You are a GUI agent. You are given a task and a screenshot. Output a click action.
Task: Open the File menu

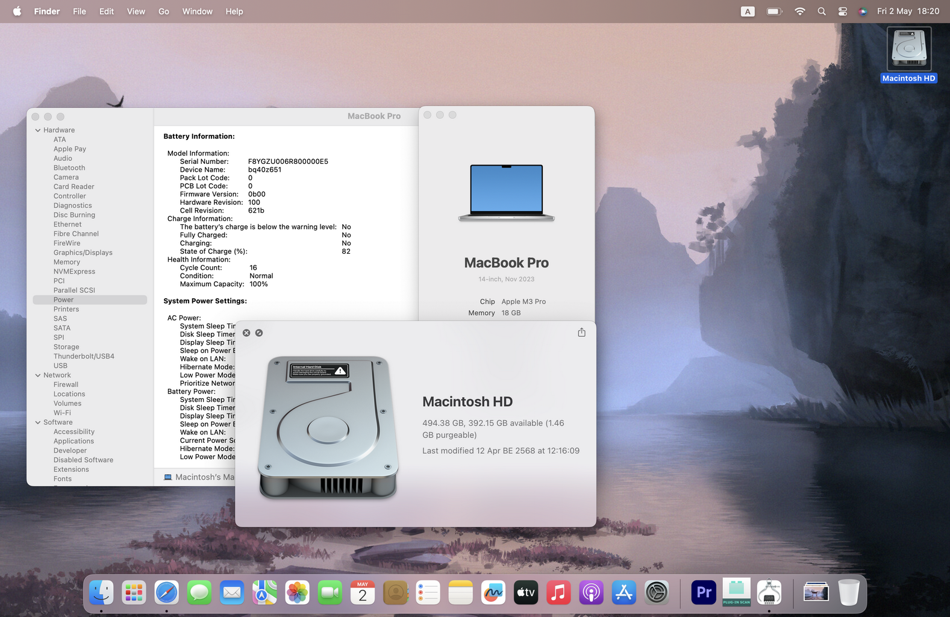80,11
